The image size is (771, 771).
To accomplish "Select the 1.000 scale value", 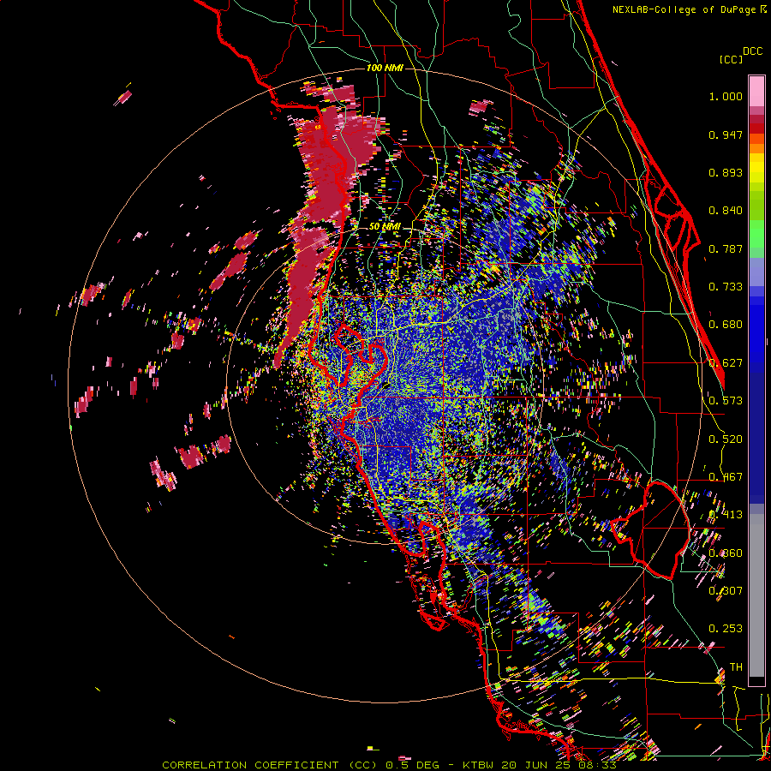I will (726, 96).
